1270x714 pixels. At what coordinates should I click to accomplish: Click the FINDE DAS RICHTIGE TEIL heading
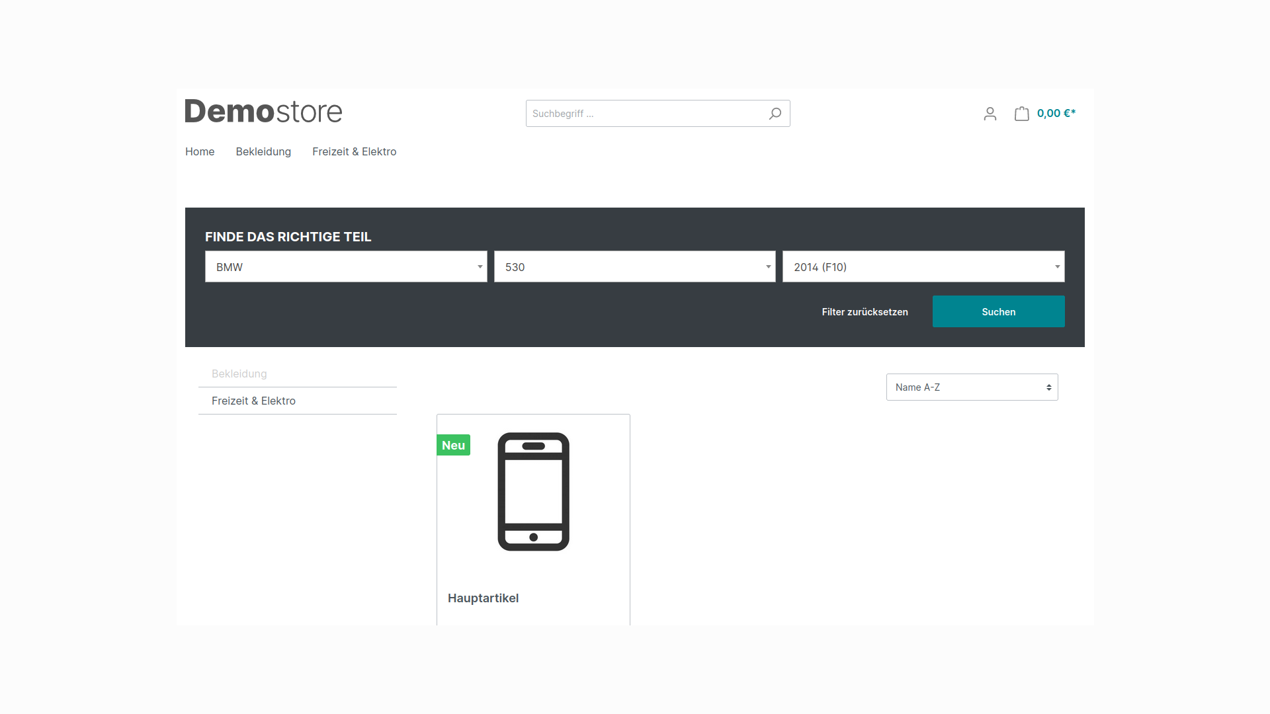pos(288,237)
